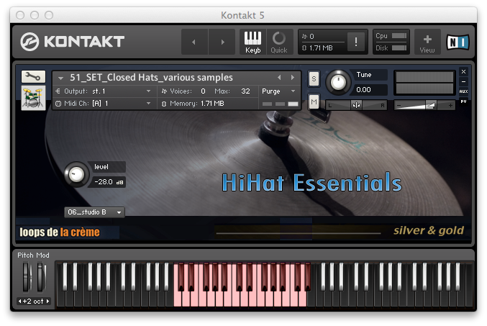
Task: Open the Quick load panel
Action: click(279, 42)
